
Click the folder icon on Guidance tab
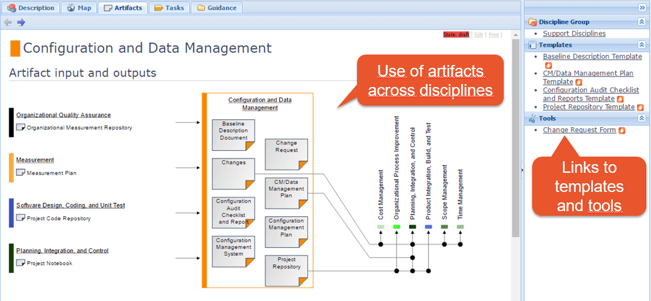pos(201,8)
